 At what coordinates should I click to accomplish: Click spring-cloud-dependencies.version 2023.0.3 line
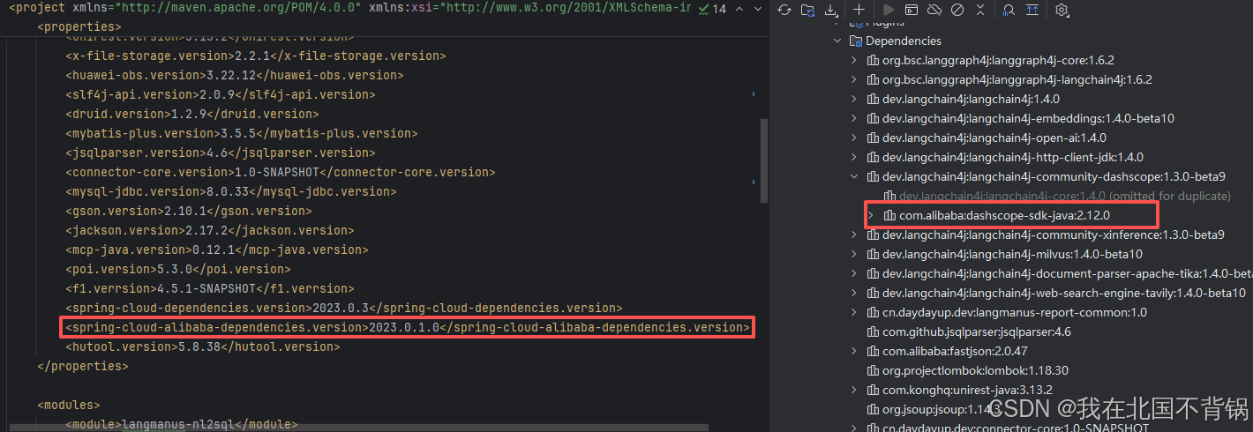tap(344, 308)
